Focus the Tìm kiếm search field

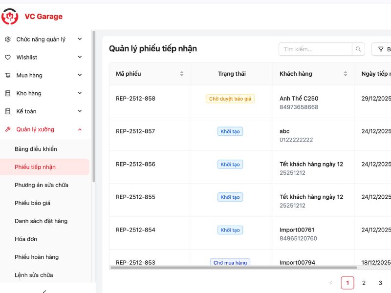coord(315,49)
